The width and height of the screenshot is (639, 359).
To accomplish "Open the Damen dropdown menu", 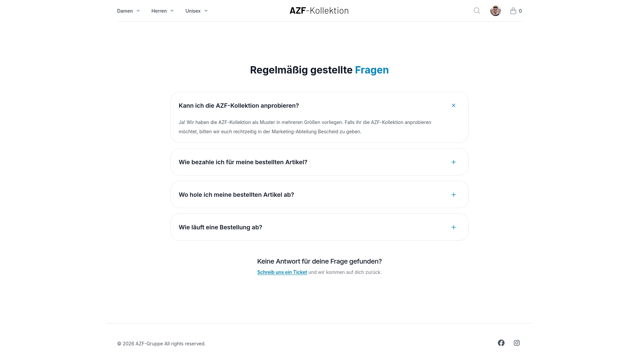I will point(128,11).
